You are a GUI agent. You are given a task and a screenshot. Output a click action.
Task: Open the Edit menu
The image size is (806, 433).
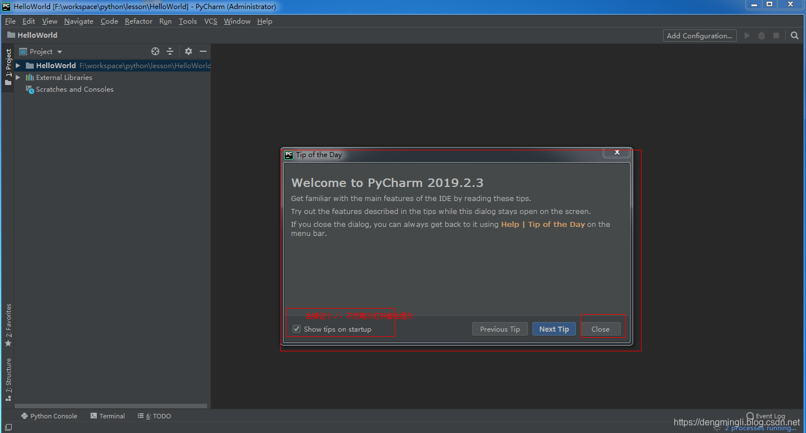tap(29, 21)
